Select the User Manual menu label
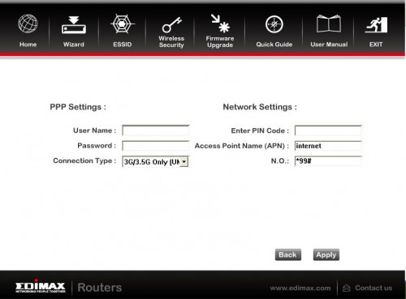Image resolution: width=406 pixels, height=299 pixels. (x=329, y=45)
